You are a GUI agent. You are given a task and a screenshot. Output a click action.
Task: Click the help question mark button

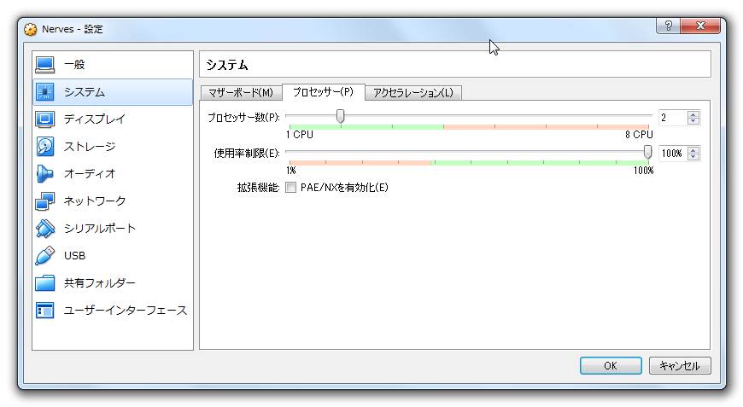[669, 26]
